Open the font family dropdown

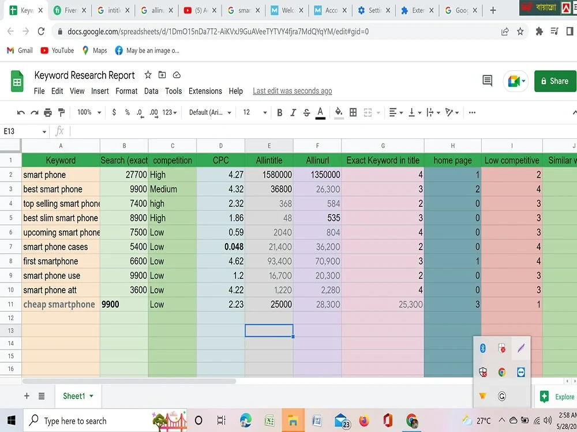(210, 112)
